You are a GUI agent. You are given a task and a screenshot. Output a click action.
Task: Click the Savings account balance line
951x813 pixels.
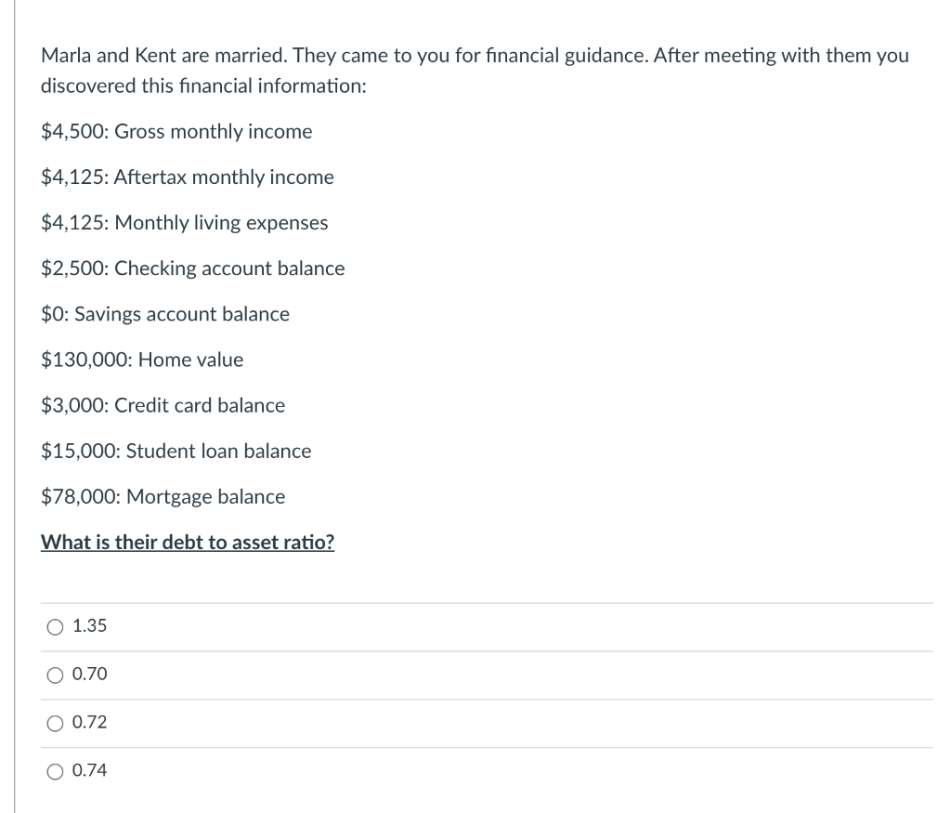pos(165,314)
